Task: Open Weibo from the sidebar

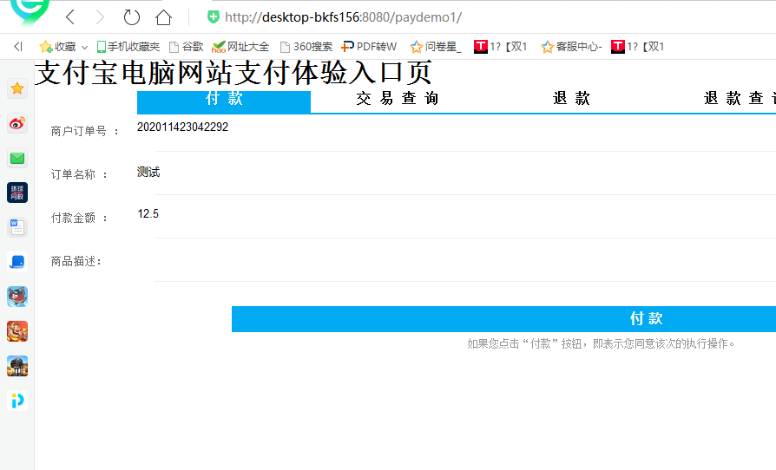Action: [17, 123]
